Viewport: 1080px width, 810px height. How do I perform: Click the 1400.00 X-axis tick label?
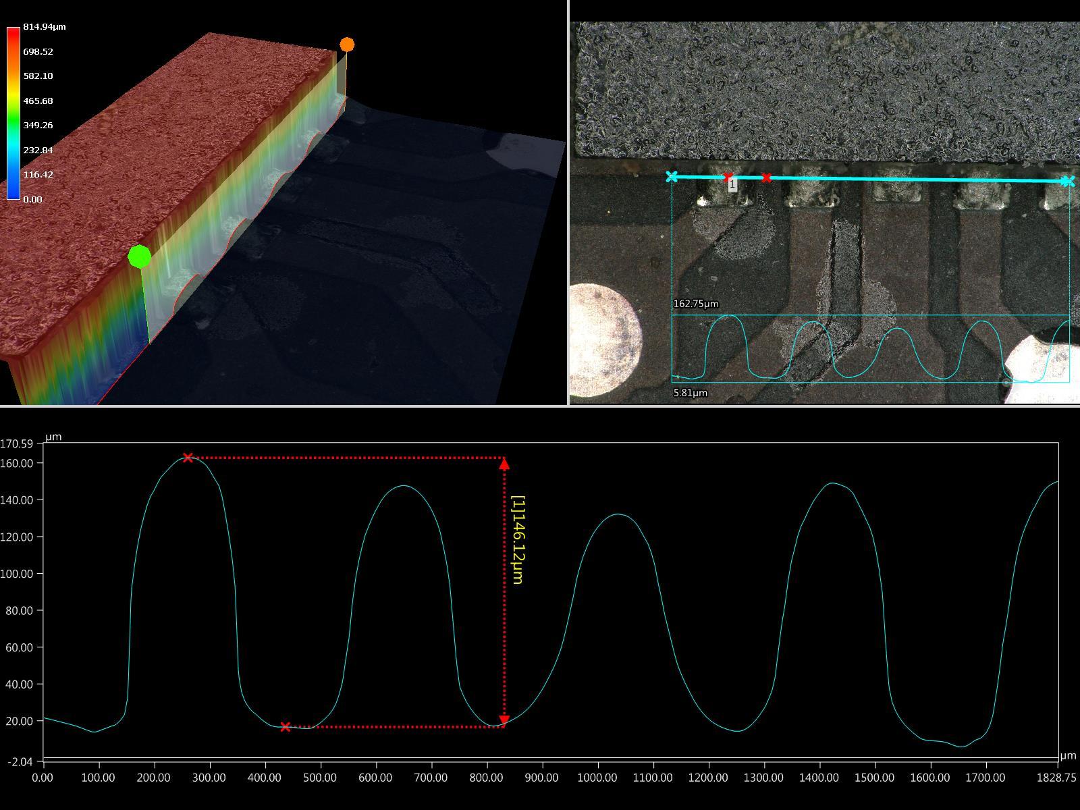819,778
